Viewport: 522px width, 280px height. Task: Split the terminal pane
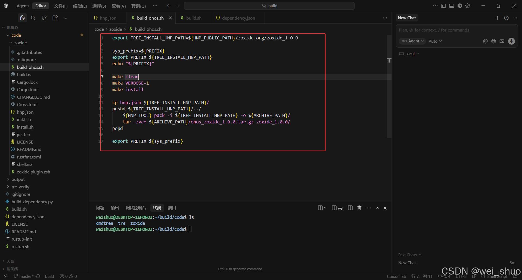[x=350, y=208]
